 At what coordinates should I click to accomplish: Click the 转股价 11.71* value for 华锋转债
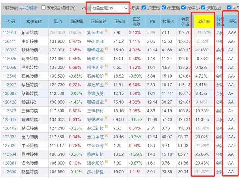click(x=168, y=93)
